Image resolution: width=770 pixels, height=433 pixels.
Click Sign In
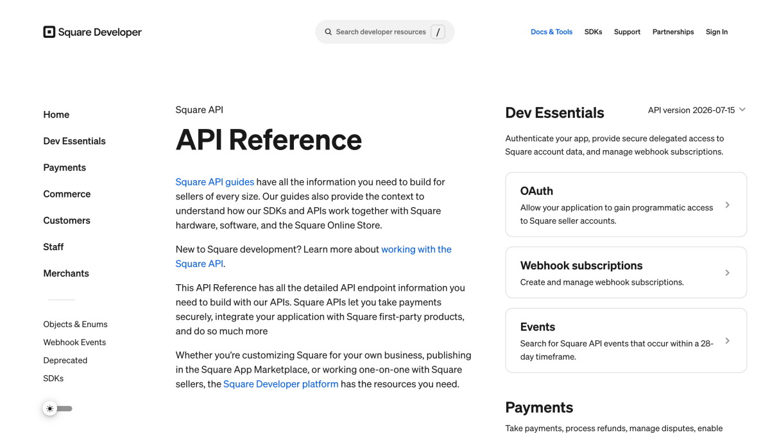click(x=717, y=32)
